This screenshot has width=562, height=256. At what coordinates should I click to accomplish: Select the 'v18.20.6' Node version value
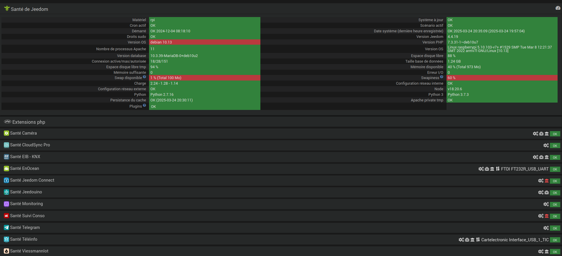[502, 89]
